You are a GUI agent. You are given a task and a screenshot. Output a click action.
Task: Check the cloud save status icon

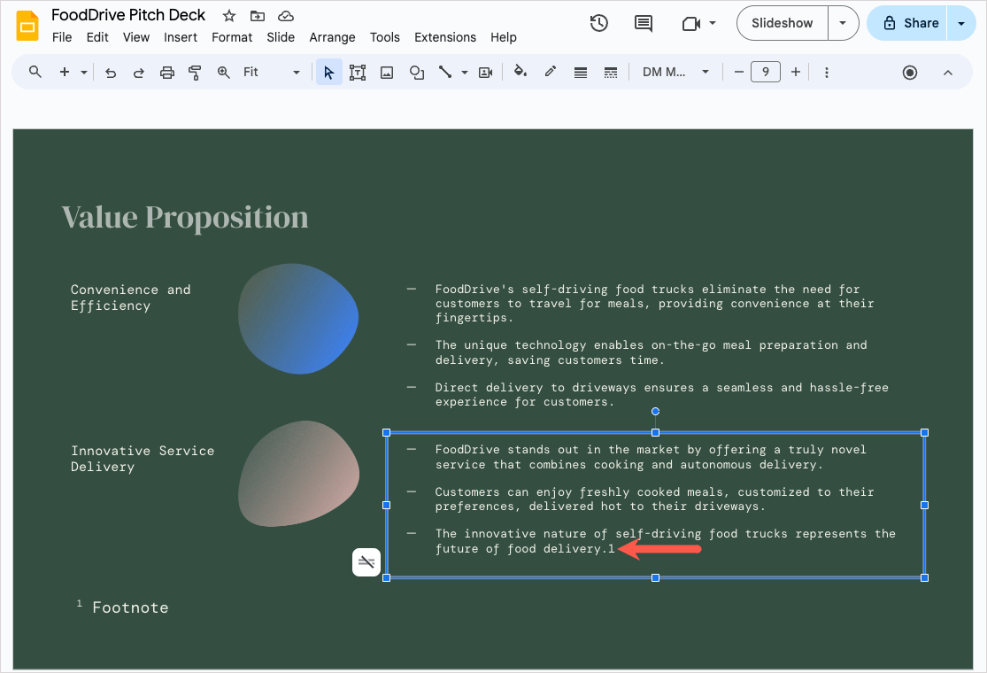tap(286, 16)
